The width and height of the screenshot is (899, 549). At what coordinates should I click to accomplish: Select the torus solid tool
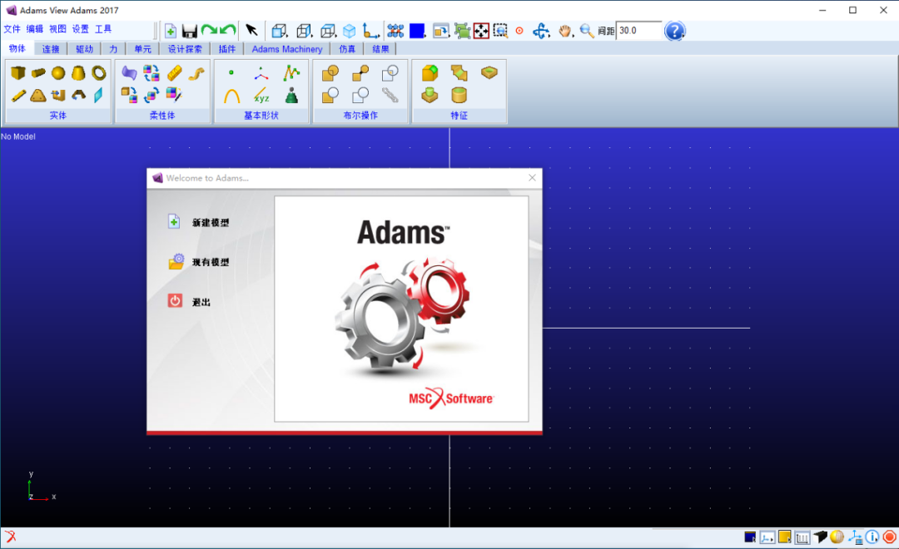click(98, 72)
